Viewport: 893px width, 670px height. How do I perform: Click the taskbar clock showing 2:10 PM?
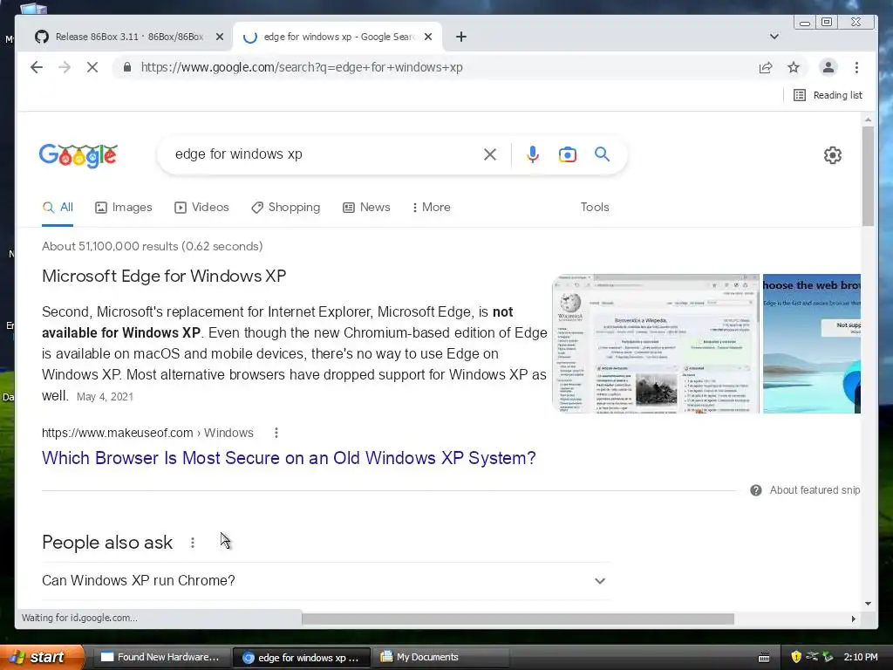(x=861, y=658)
